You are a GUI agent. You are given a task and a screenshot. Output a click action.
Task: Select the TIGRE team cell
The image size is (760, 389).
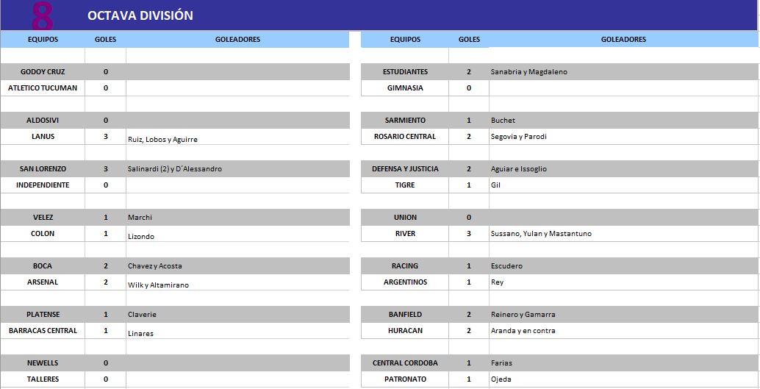coord(405,185)
